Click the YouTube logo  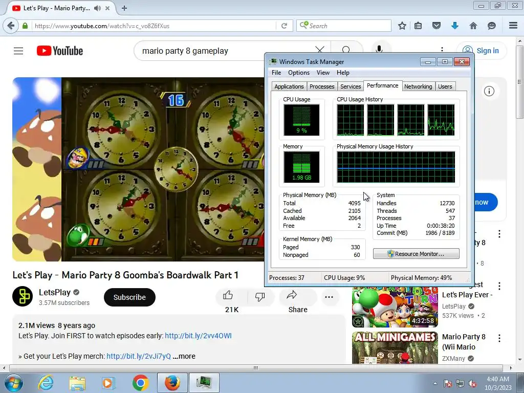[x=60, y=51]
